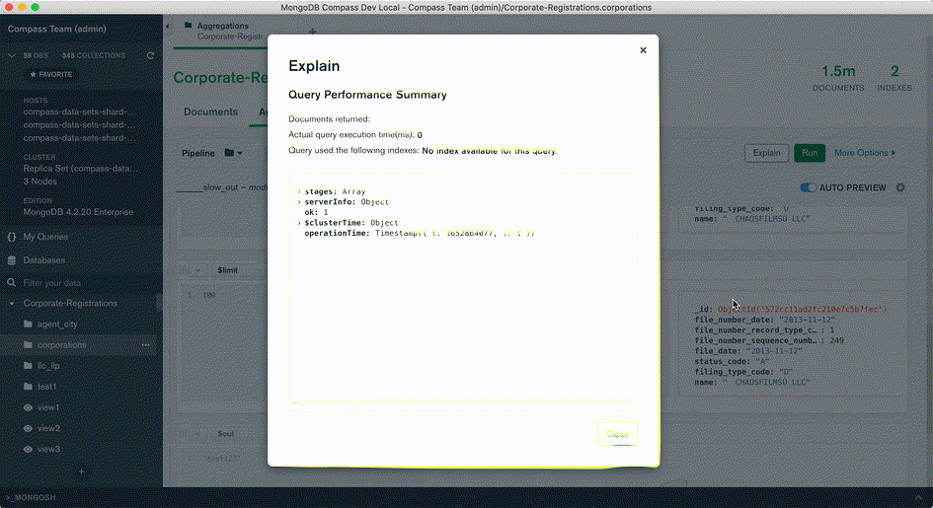The height and width of the screenshot is (508, 933).
Task: Open pipeline settings gear icon
Action: 900,187
